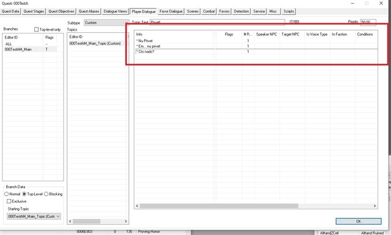The height and width of the screenshot is (235, 391).
Task: Select the 'Cto nado?' info row
Action: coord(256,52)
